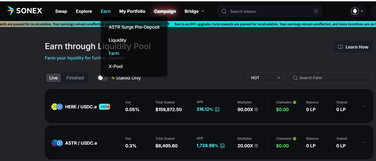Viewport: 376px width, 161px height.
Task: Choose X-Pool in the Earn menu
Action: [115, 66]
